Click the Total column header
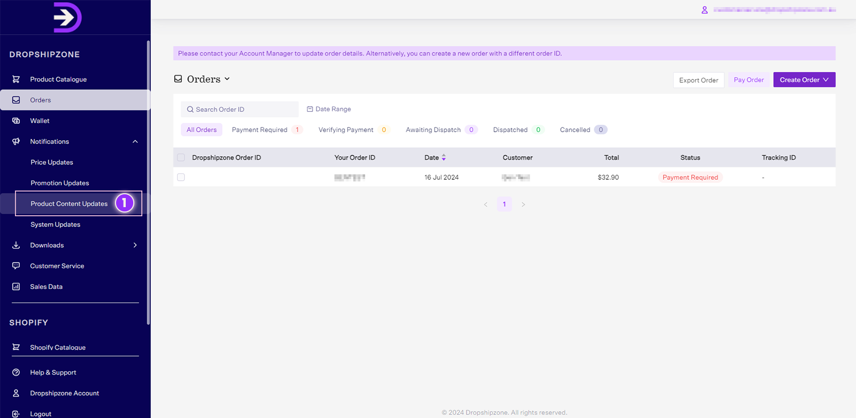 point(612,157)
